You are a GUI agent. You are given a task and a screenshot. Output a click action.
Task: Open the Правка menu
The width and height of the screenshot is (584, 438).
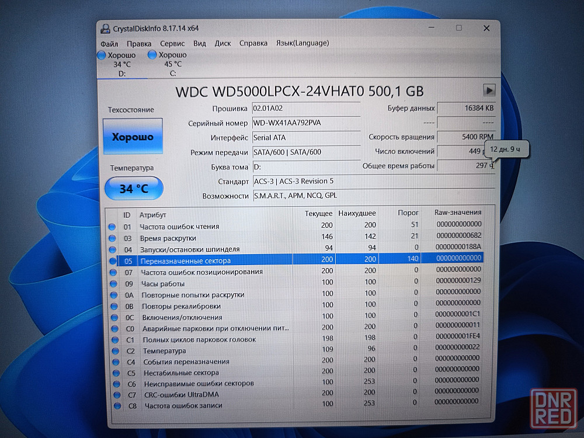[139, 44]
